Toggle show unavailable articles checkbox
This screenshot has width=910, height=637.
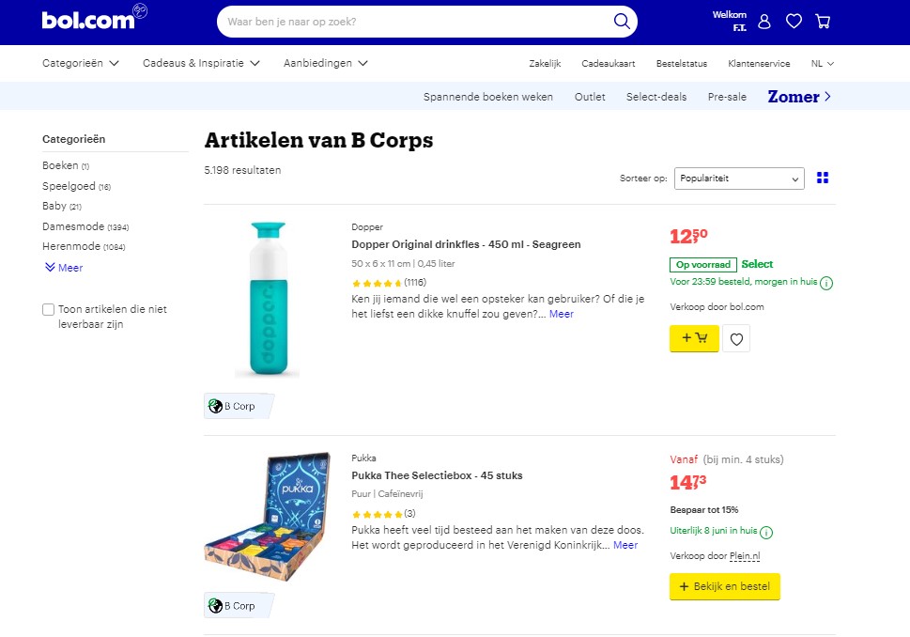click(49, 309)
